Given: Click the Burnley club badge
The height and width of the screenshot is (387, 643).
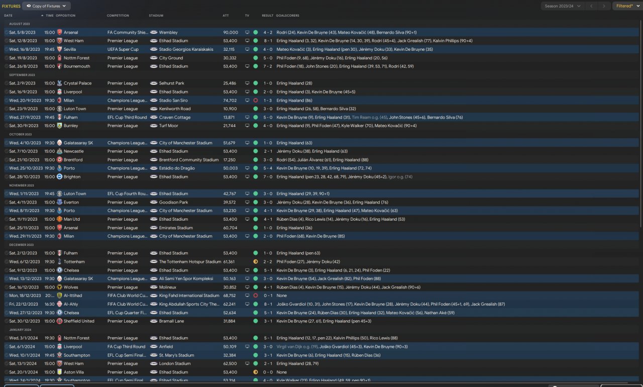Looking at the screenshot, I should click(59, 126).
